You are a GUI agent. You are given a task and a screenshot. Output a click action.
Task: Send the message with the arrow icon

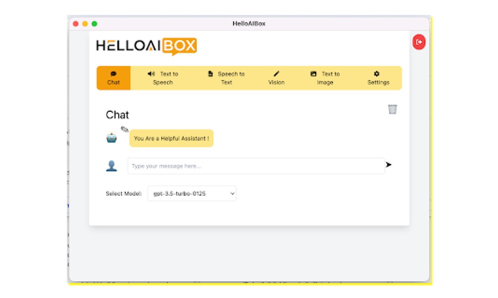tap(388, 165)
